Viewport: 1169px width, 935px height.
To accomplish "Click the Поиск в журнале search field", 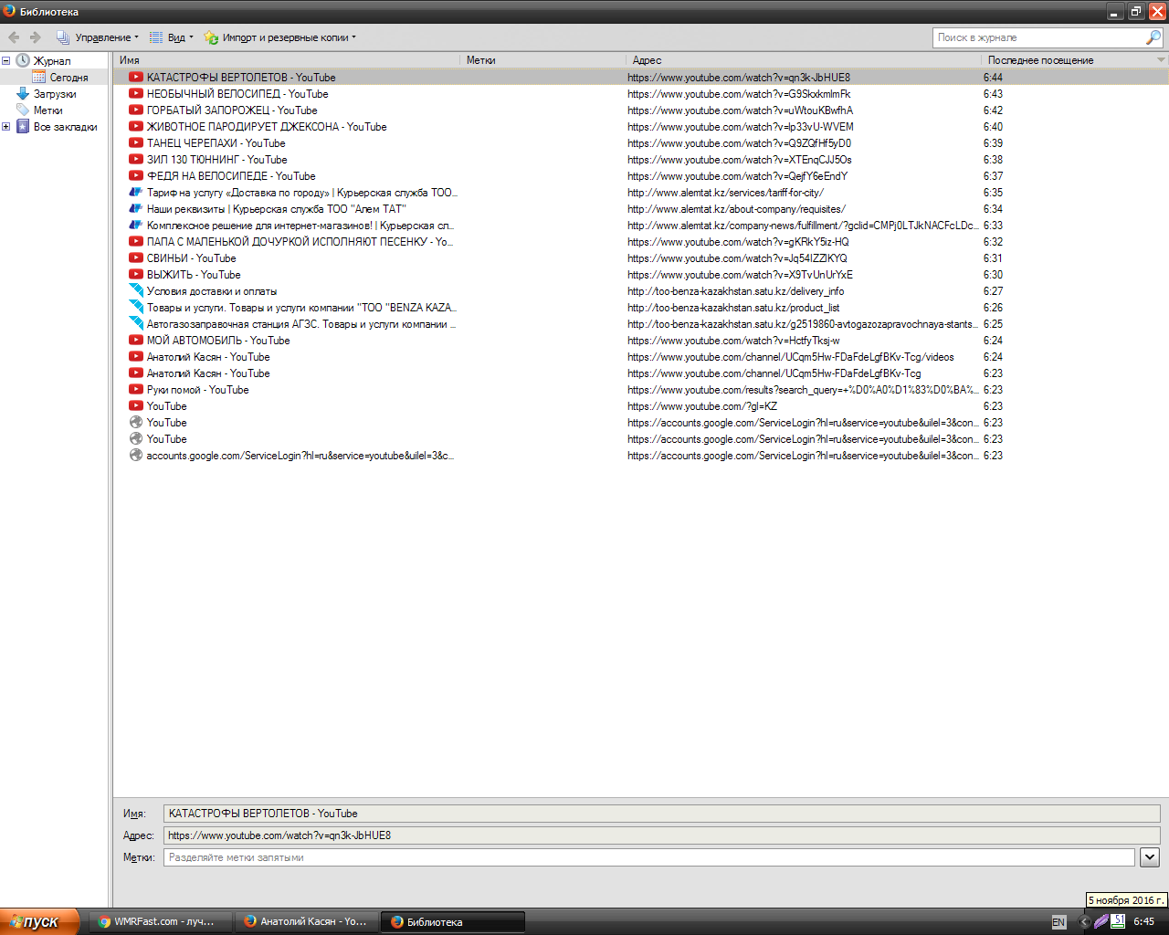I will [1039, 37].
